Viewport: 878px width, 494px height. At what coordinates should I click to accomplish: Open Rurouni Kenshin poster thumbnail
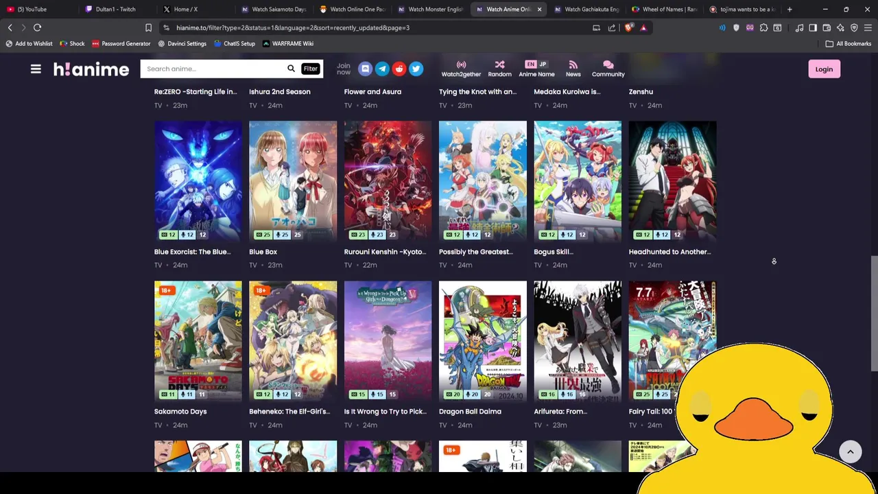click(388, 181)
